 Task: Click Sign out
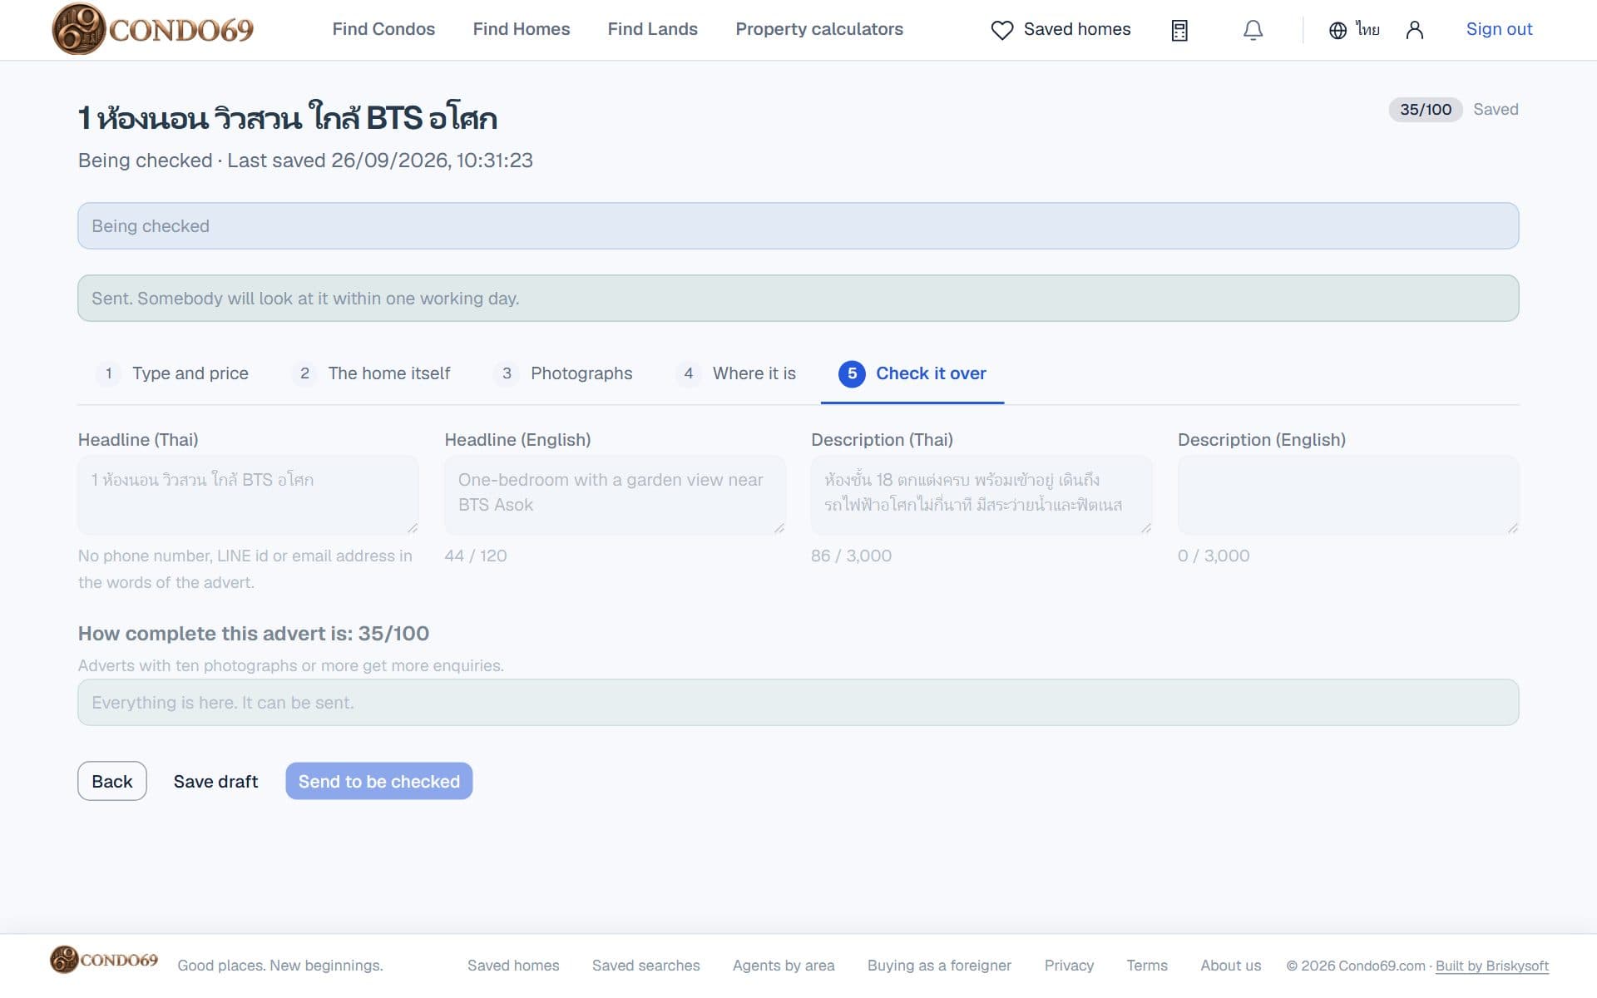coord(1499,29)
